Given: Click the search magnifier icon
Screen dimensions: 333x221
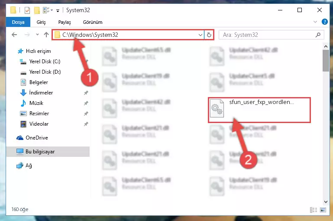Looking at the screenshot, I should click(318, 35).
